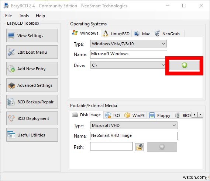Click the NeoGrub foot tab icon
The image size is (210, 181).
(157, 33)
